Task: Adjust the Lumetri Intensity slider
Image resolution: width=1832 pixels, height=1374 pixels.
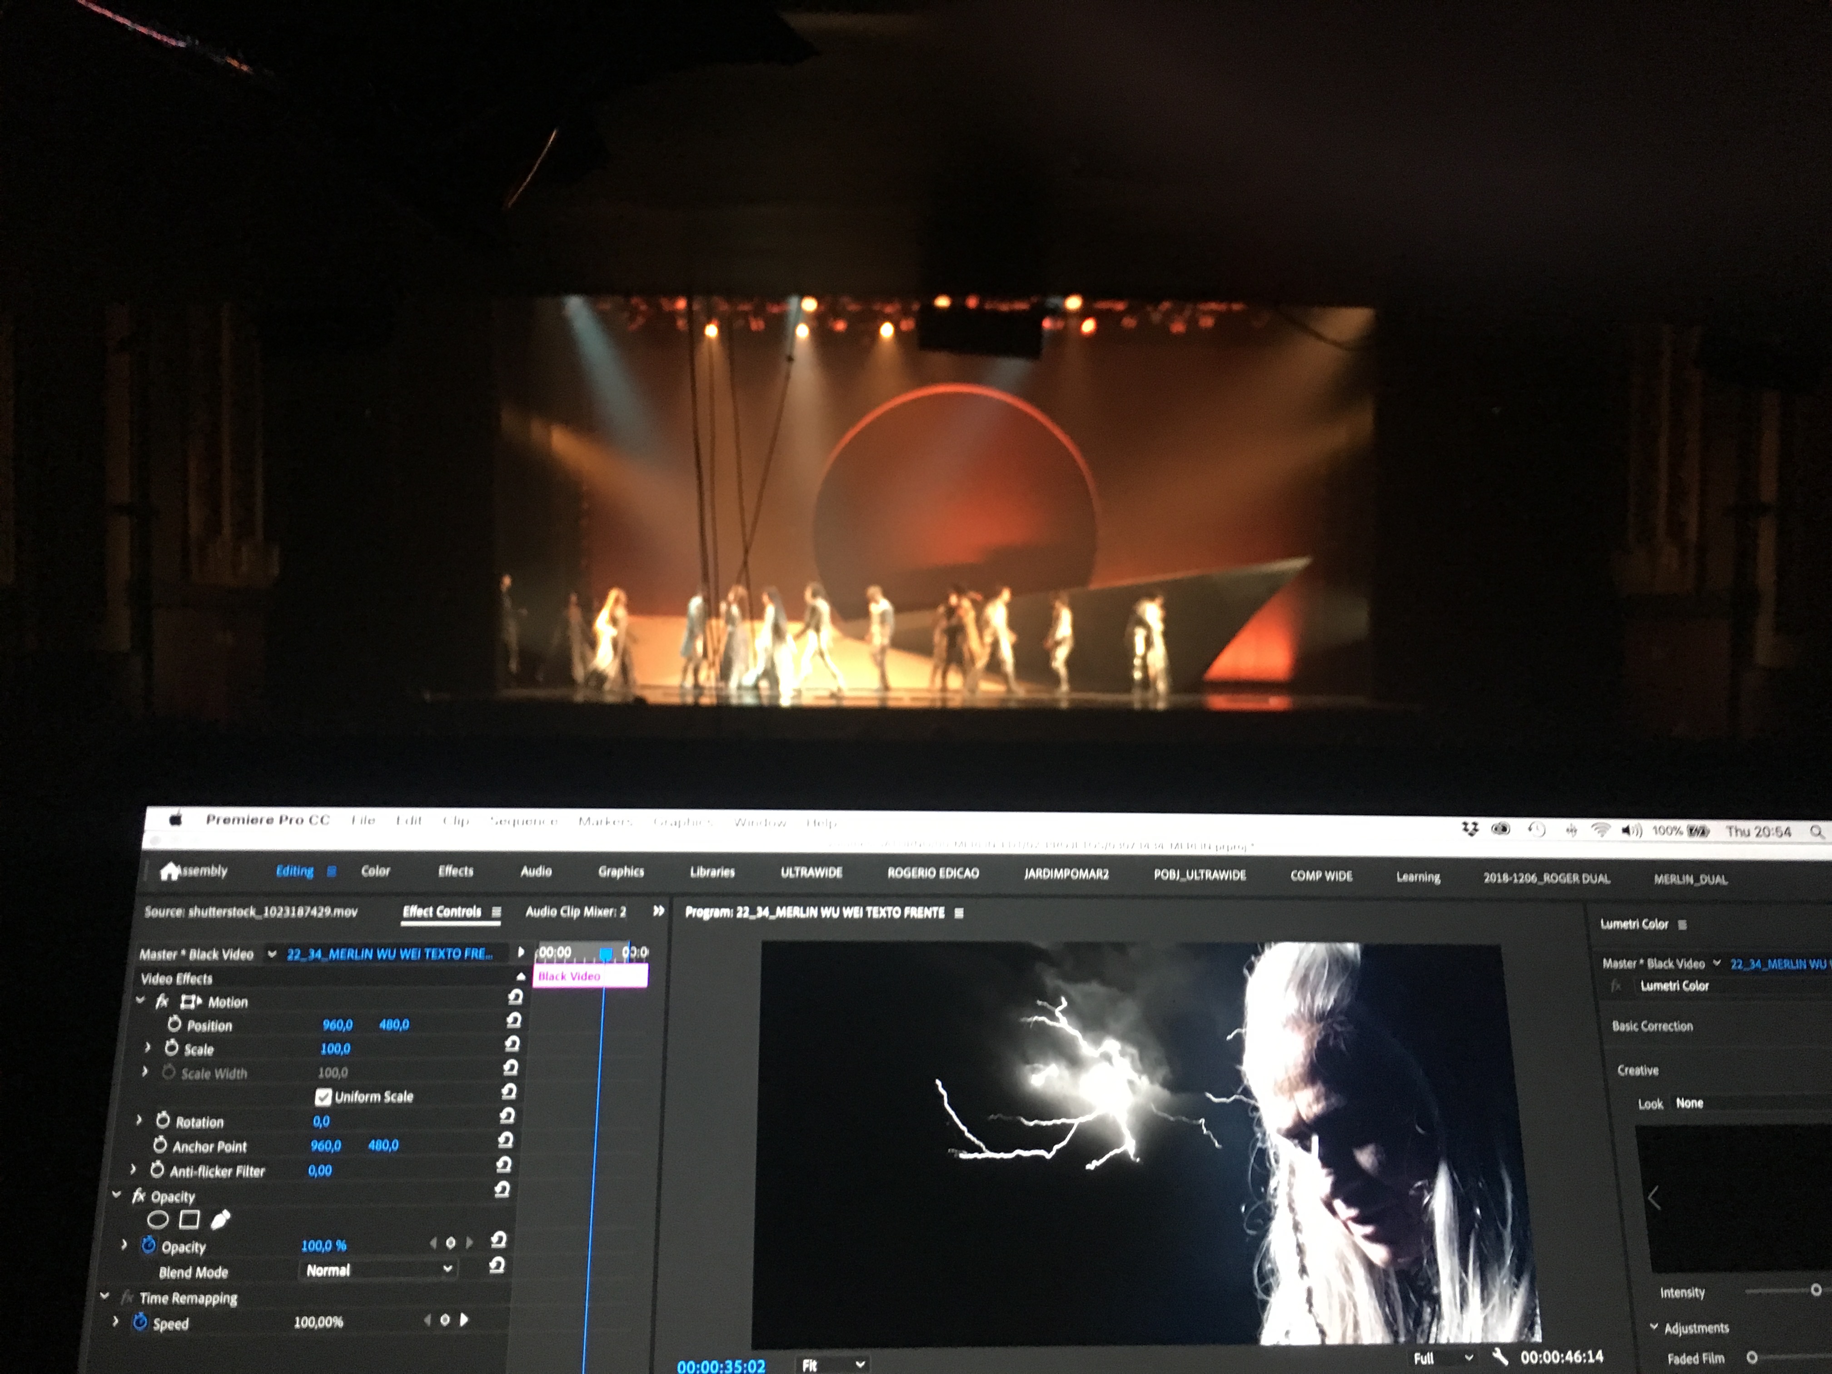Action: pyautogui.click(x=1816, y=1290)
